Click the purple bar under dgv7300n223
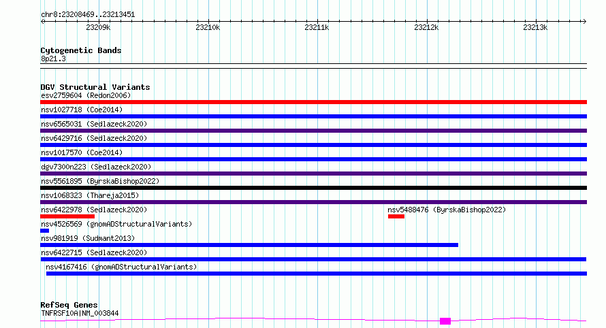Screen dimensions: 606x328 coord(313,174)
